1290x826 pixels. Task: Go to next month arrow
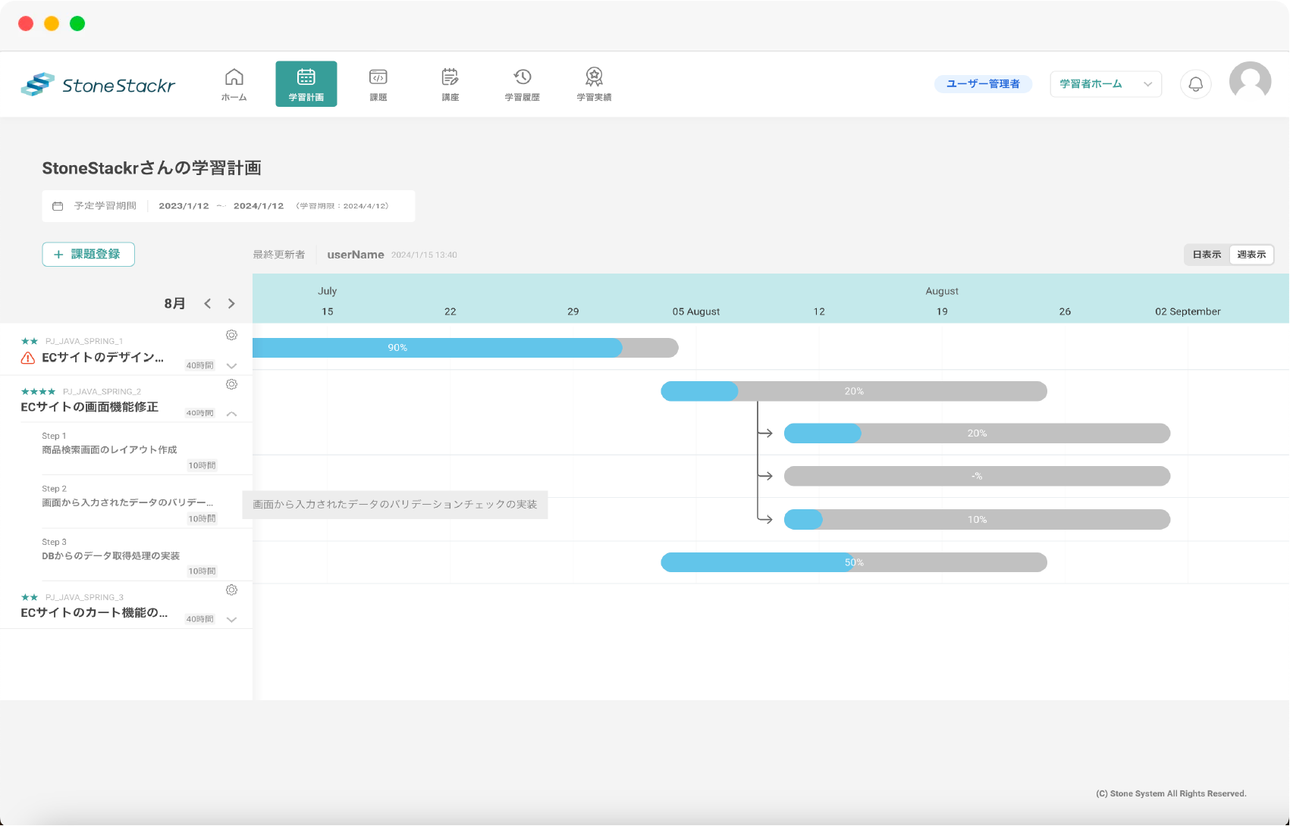(x=231, y=304)
